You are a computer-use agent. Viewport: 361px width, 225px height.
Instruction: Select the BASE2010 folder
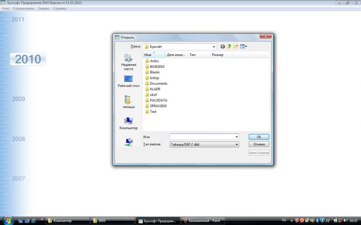click(x=157, y=67)
